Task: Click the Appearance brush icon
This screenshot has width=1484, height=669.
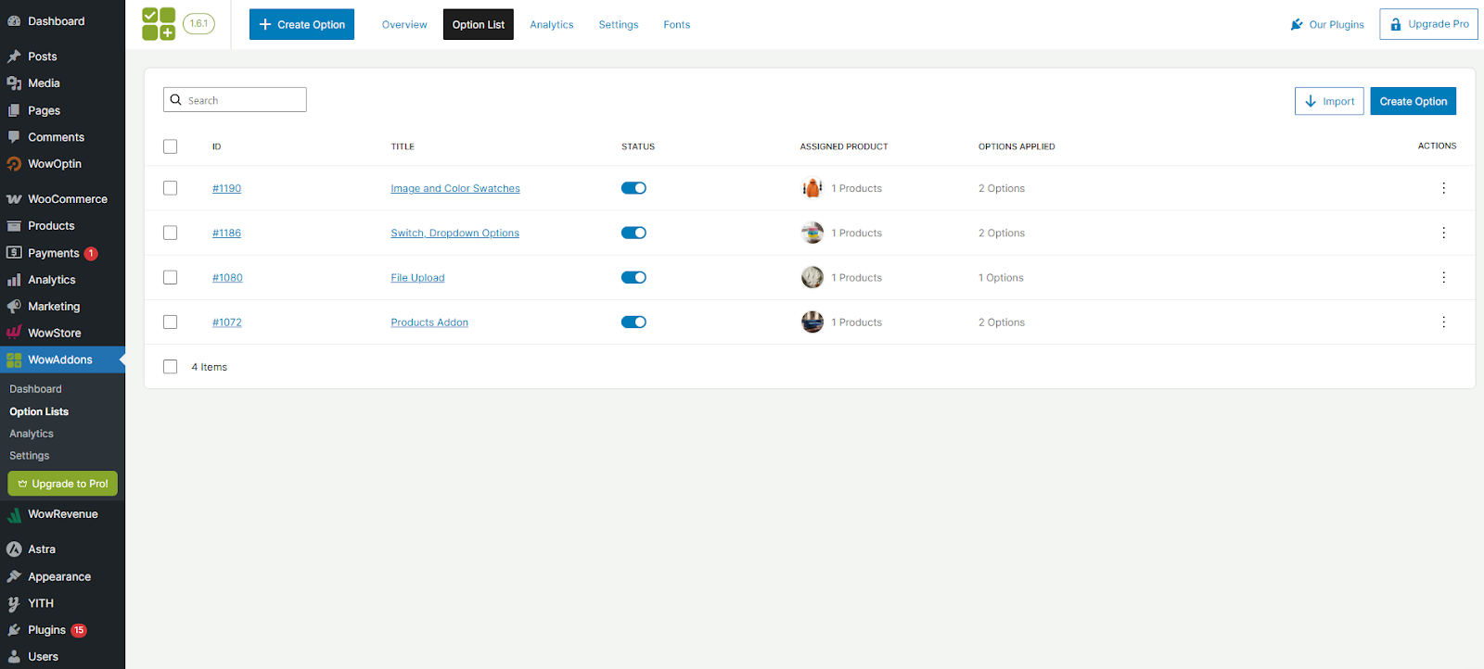Action: (x=14, y=576)
